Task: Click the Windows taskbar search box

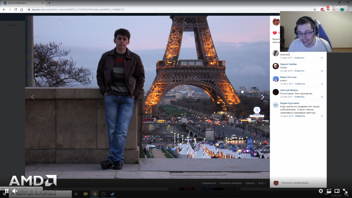Action: pyautogui.click(x=40, y=194)
